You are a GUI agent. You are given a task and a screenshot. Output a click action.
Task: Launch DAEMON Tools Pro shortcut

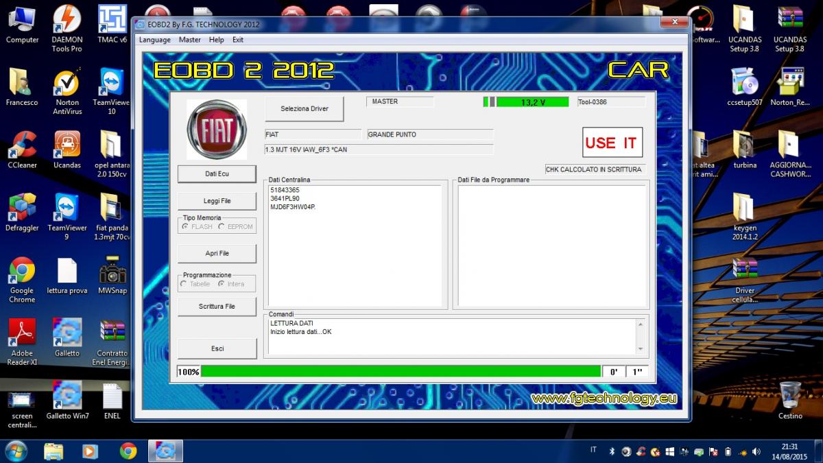(67, 29)
